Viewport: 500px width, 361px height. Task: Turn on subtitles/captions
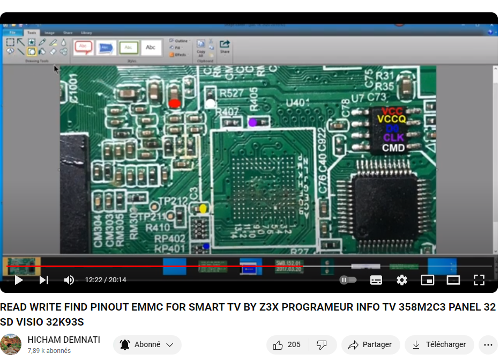(x=376, y=280)
